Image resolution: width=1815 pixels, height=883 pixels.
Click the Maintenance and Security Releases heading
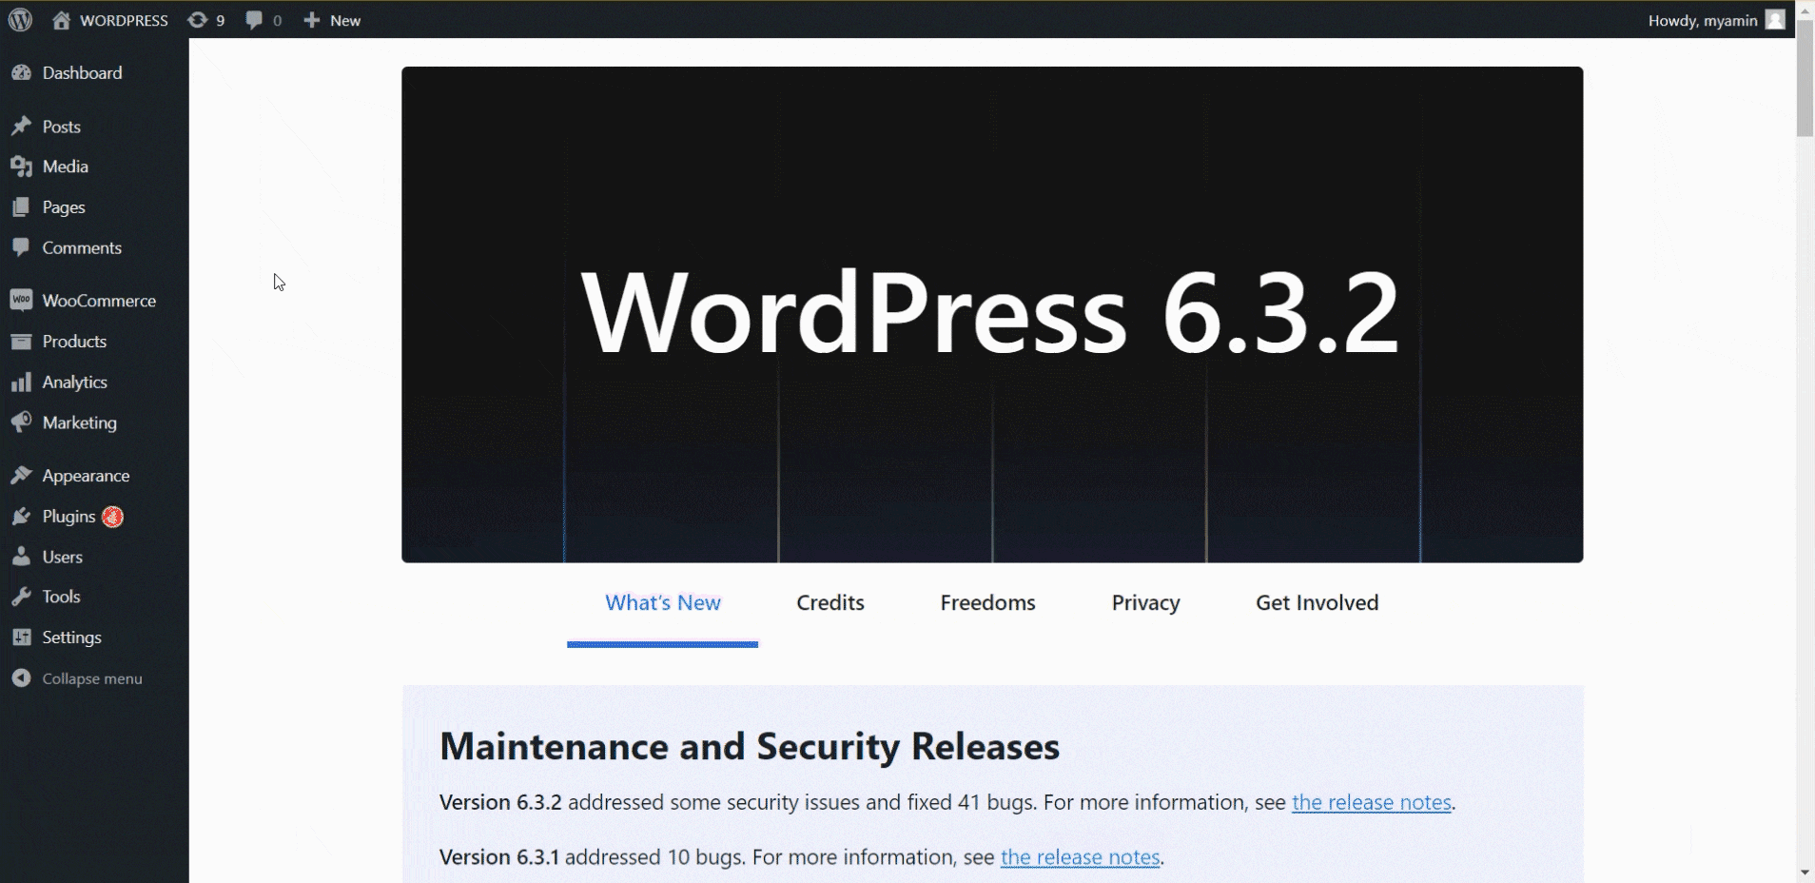tap(750, 747)
